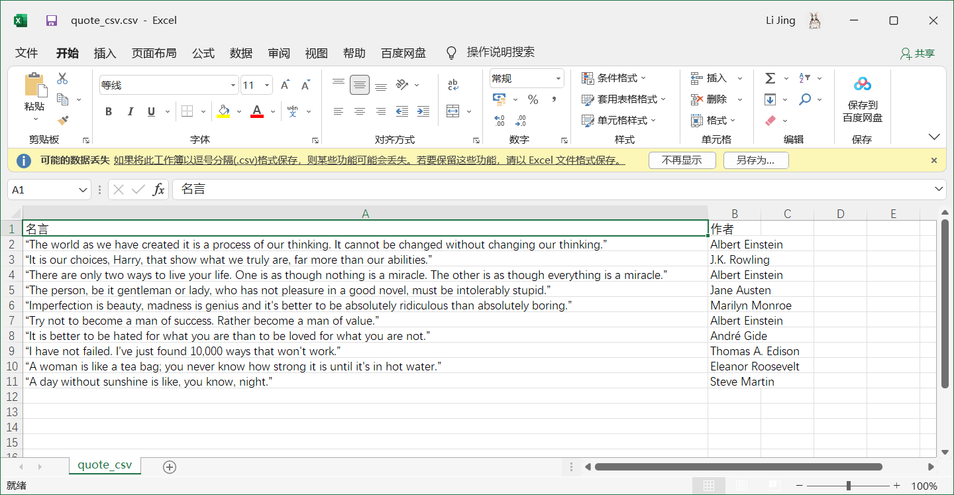The image size is (954, 495).
Task: Cut selection with the scissors icon
Action: coord(62,78)
